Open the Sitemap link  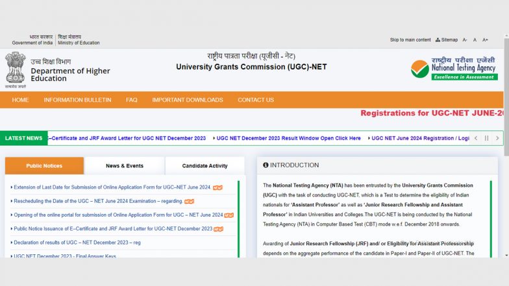pos(447,40)
